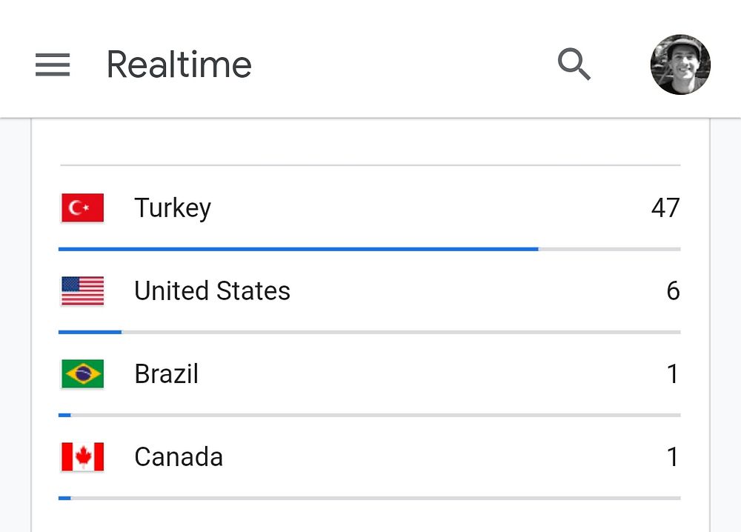Click the search magnifier icon
This screenshot has width=741, height=532.
(x=574, y=65)
